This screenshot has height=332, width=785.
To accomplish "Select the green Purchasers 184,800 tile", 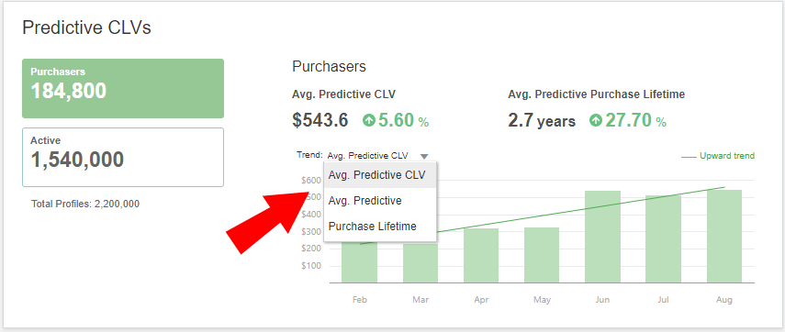I will tap(123, 88).
